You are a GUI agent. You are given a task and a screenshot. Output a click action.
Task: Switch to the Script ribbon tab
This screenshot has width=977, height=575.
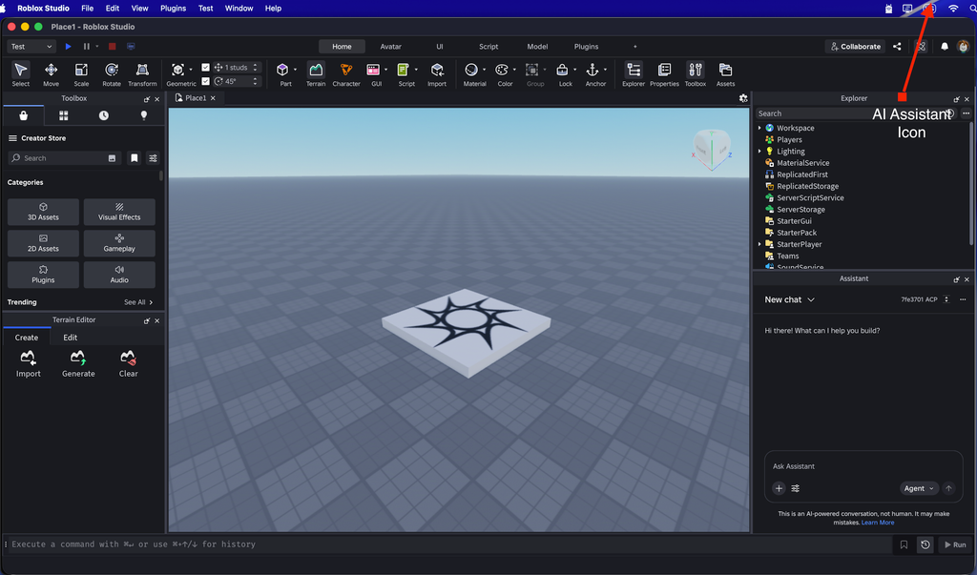click(488, 47)
